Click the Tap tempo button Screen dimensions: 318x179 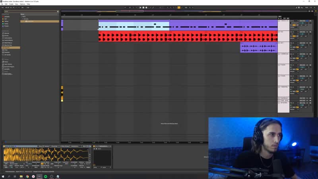point(3,8)
